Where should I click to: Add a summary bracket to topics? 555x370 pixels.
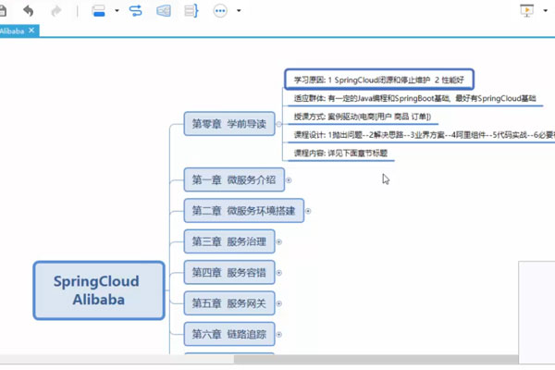191,10
